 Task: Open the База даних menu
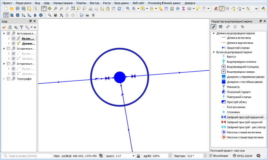(x=121, y=3)
